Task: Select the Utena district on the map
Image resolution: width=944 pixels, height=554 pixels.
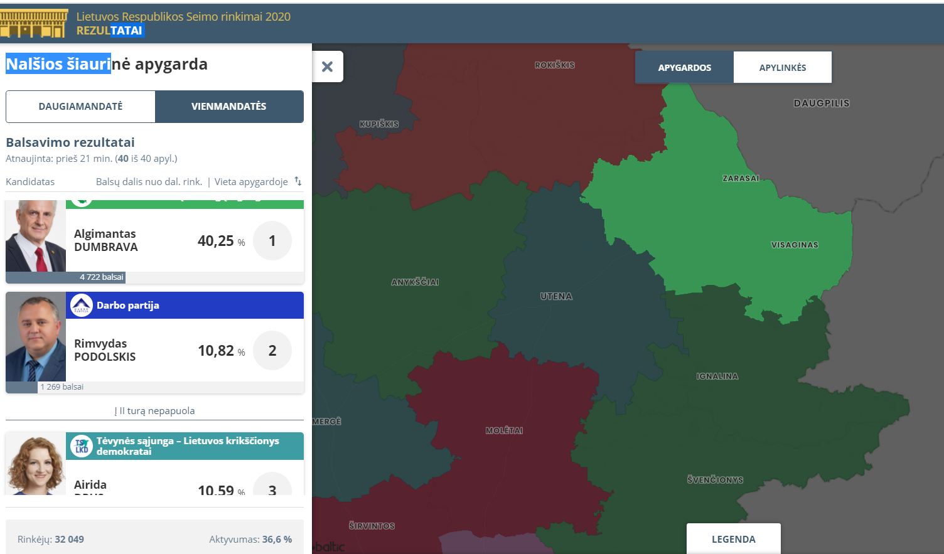Action: [x=556, y=296]
